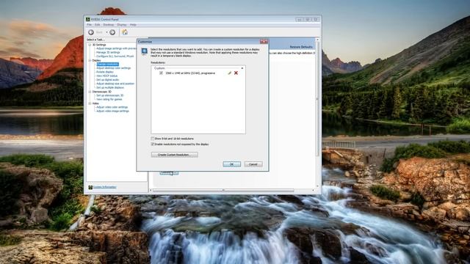470x264 pixels.
Task: Open the Desktop menu
Action: [109, 24]
